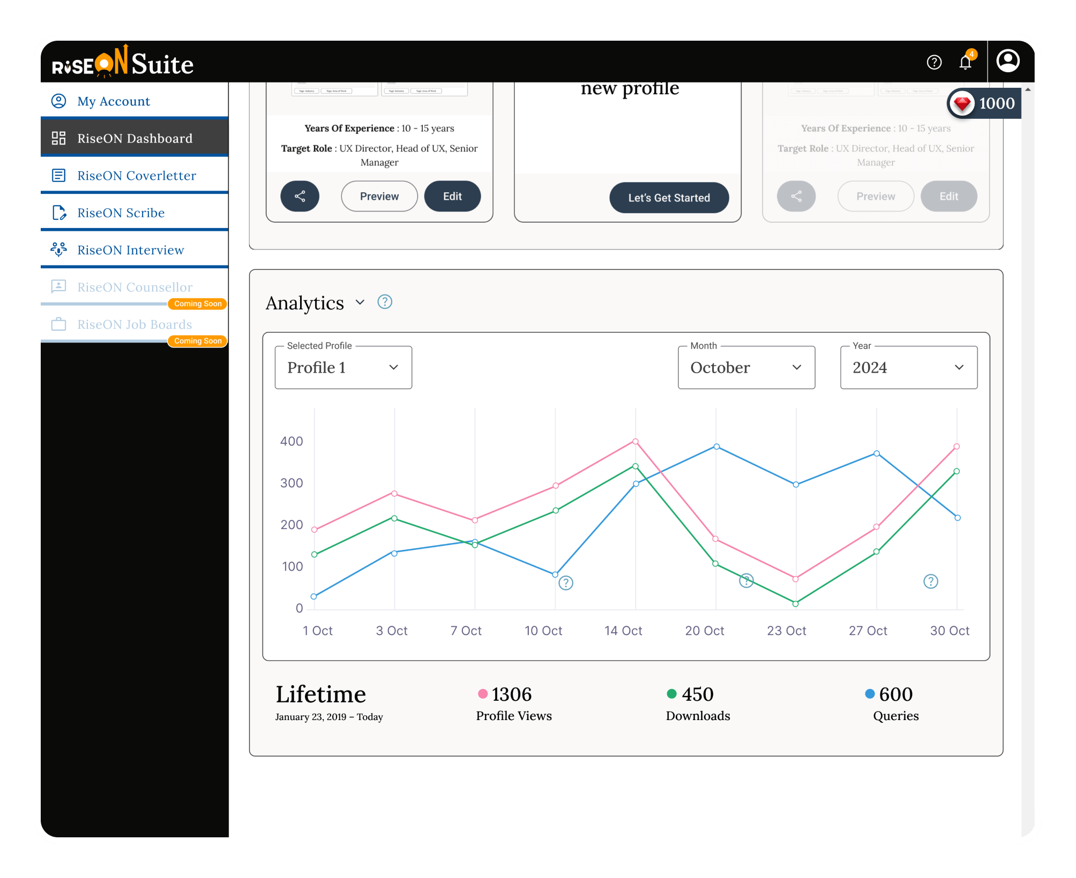Image resolution: width=1076 pixels, height=878 pixels.
Task: Click the Let's Get Started button
Action: (x=669, y=197)
